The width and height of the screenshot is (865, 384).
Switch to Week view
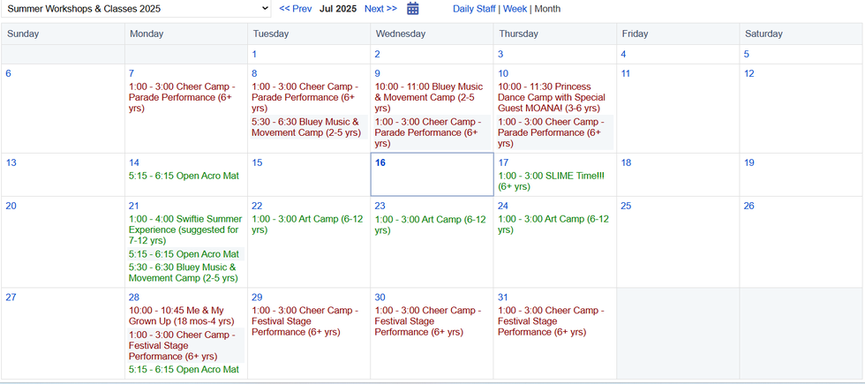point(515,9)
